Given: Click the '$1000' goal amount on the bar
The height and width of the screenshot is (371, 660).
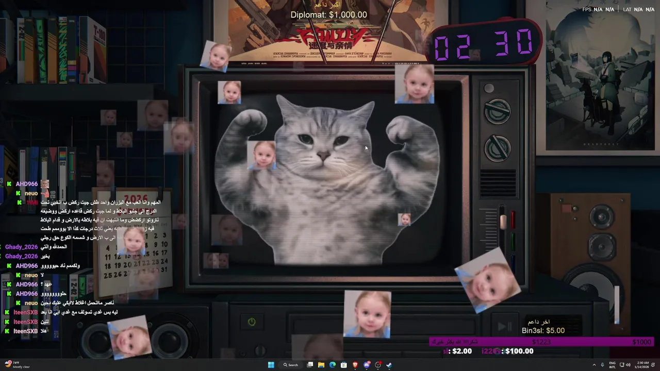Looking at the screenshot, I should (642, 342).
